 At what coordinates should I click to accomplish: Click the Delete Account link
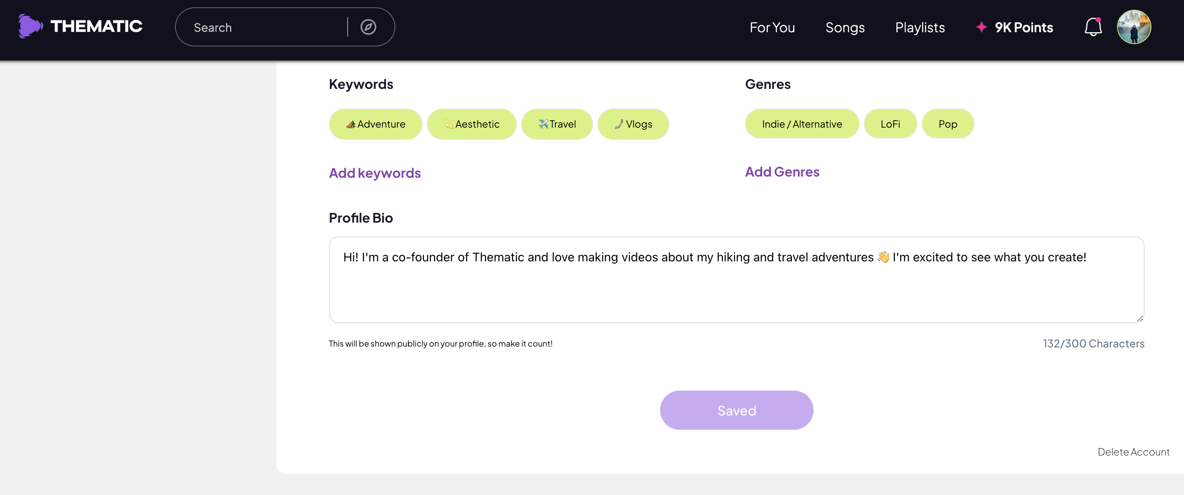pyautogui.click(x=1133, y=452)
